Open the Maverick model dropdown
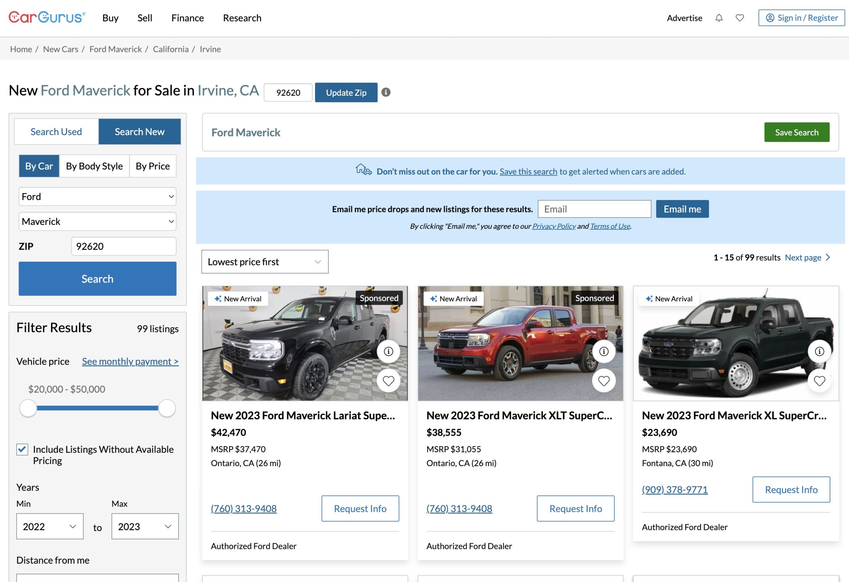This screenshot has height=582, width=849. click(97, 221)
